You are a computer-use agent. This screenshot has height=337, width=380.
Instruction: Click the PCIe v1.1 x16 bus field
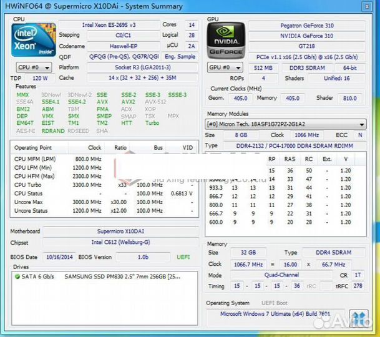(307, 57)
